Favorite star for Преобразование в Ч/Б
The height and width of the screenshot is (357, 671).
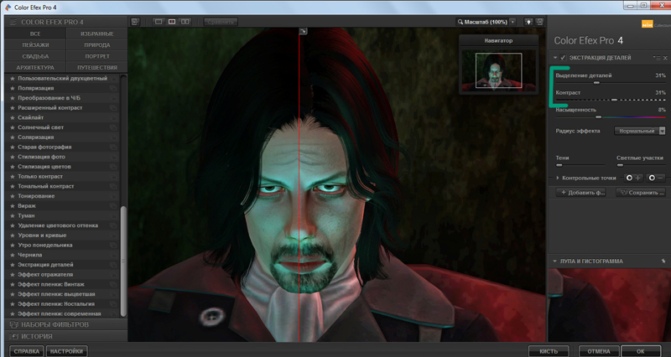coord(13,98)
